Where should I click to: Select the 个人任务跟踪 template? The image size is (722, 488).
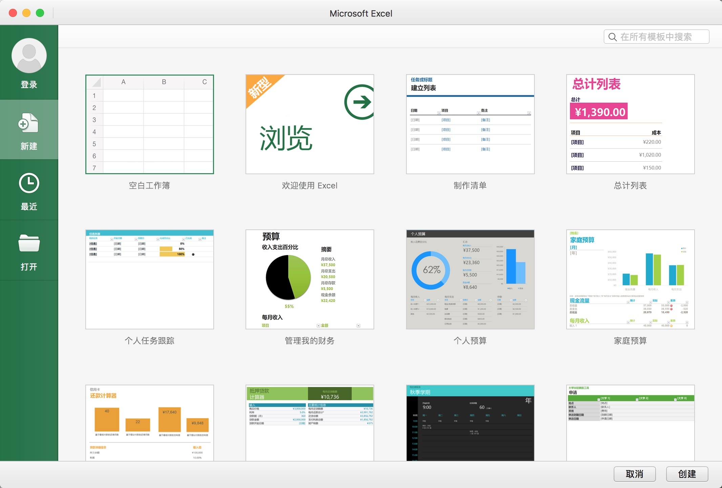[149, 280]
